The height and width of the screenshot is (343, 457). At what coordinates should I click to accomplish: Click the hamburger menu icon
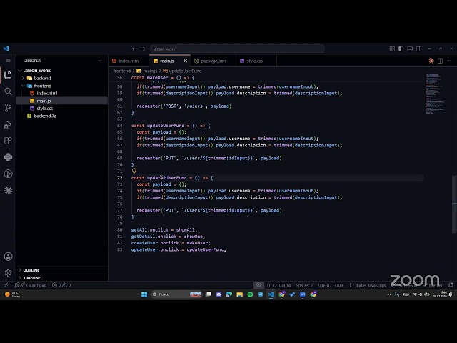[x=8, y=60]
